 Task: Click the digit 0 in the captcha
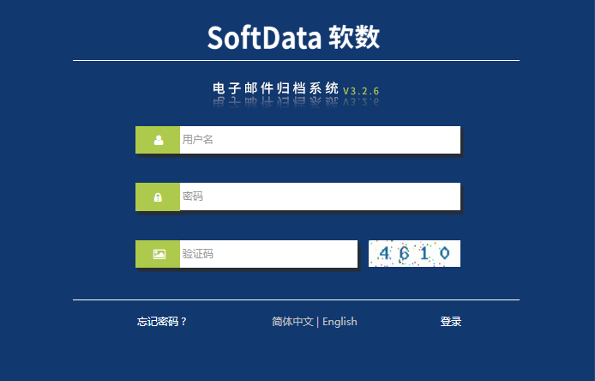tap(444, 254)
